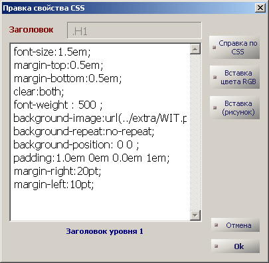Viewport: 269px width, 263px height.
Task: Click the .H1 selector field
Action: pyautogui.click(x=134, y=30)
